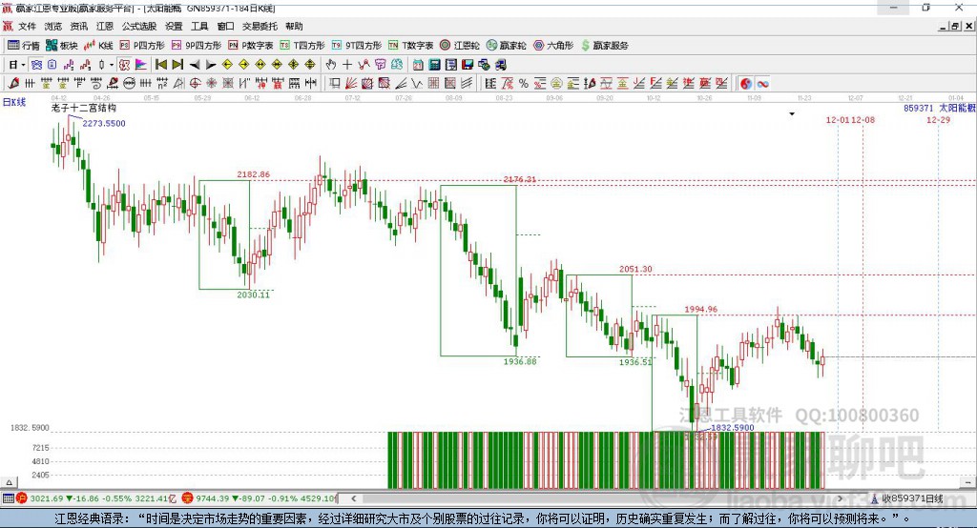Click the 老子十二宫结构 indicator label
977x528 pixels.
[x=84, y=108]
